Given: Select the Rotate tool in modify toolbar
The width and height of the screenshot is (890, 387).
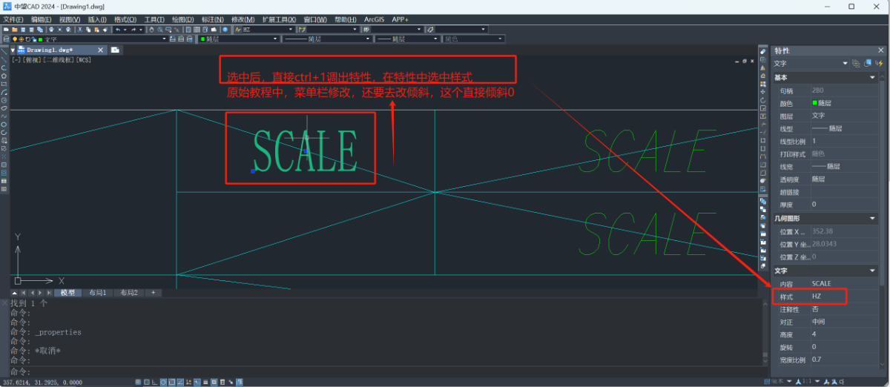Looking at the screenshot, I should click(763, 99).
